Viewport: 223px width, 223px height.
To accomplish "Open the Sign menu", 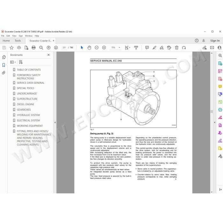I will pos(21,36).
